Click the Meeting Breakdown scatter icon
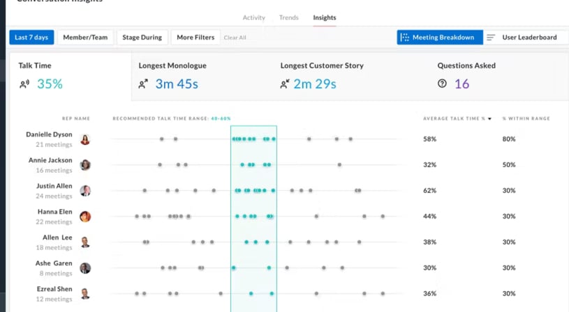Viewport: 569px width, 312px height. pos(405,38)
